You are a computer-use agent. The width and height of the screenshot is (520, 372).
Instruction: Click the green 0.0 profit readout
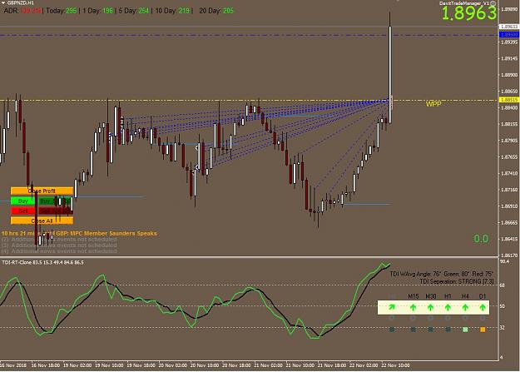click(481, 239)
